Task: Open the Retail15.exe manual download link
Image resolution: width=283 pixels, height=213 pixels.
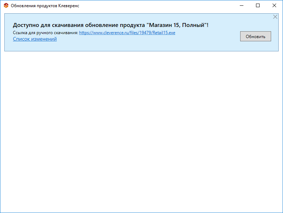Action: coord(127,33)
